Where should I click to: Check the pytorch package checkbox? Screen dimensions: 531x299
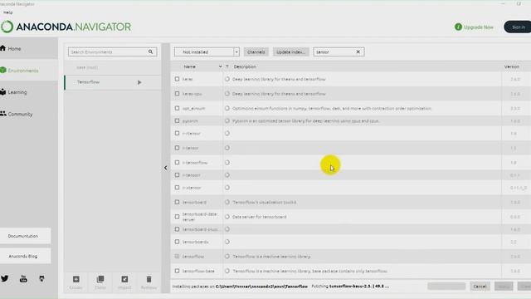click(177, 120)
